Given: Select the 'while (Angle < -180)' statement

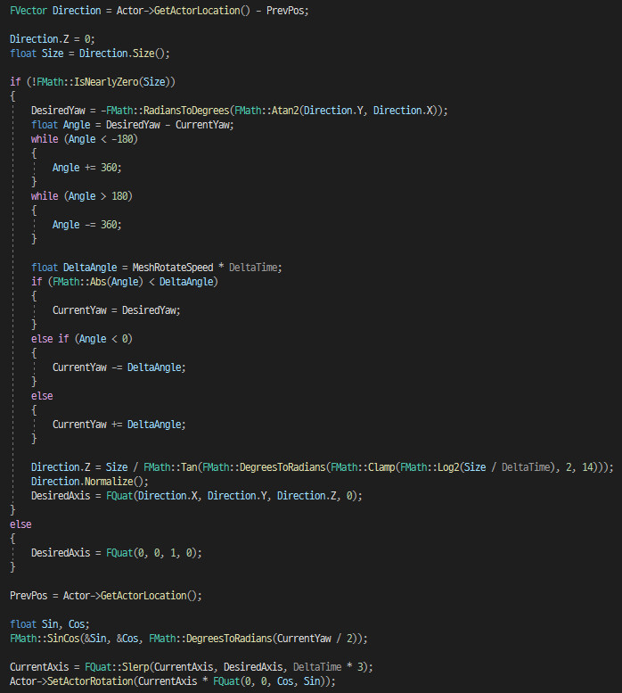Looking at the screenshot, I should click(85, 139).
